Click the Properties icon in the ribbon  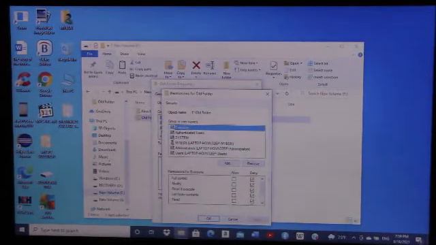(x=274, y=66)
